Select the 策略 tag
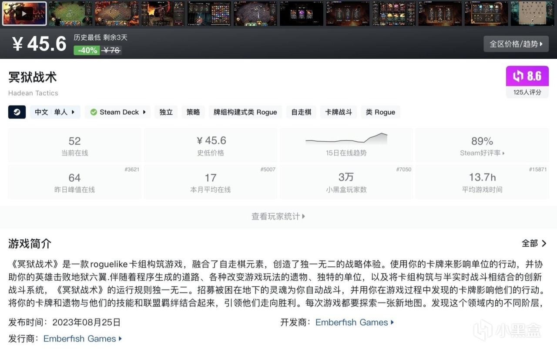 point(193,112)
